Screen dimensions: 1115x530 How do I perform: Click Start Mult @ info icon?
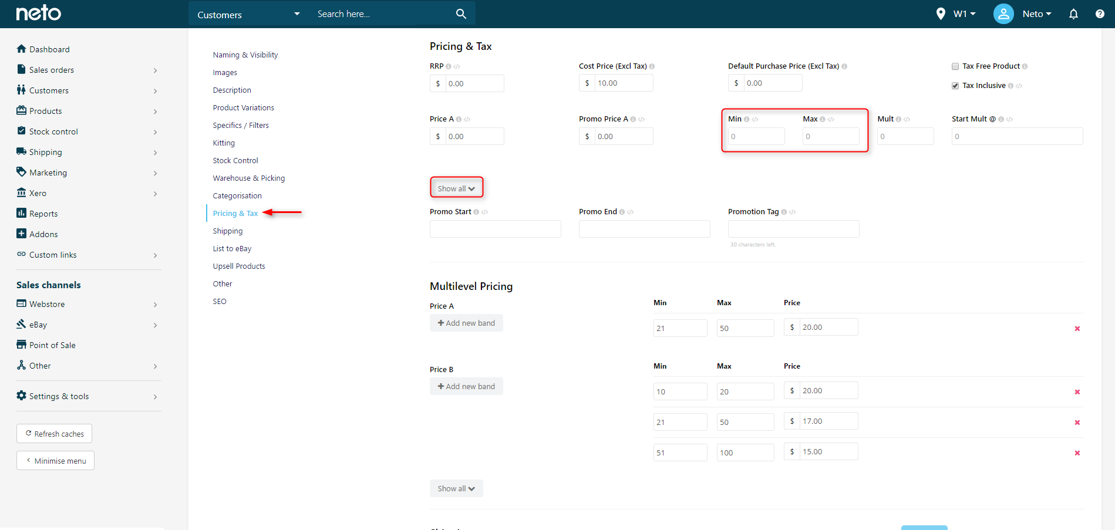[x=1001, y=119]
